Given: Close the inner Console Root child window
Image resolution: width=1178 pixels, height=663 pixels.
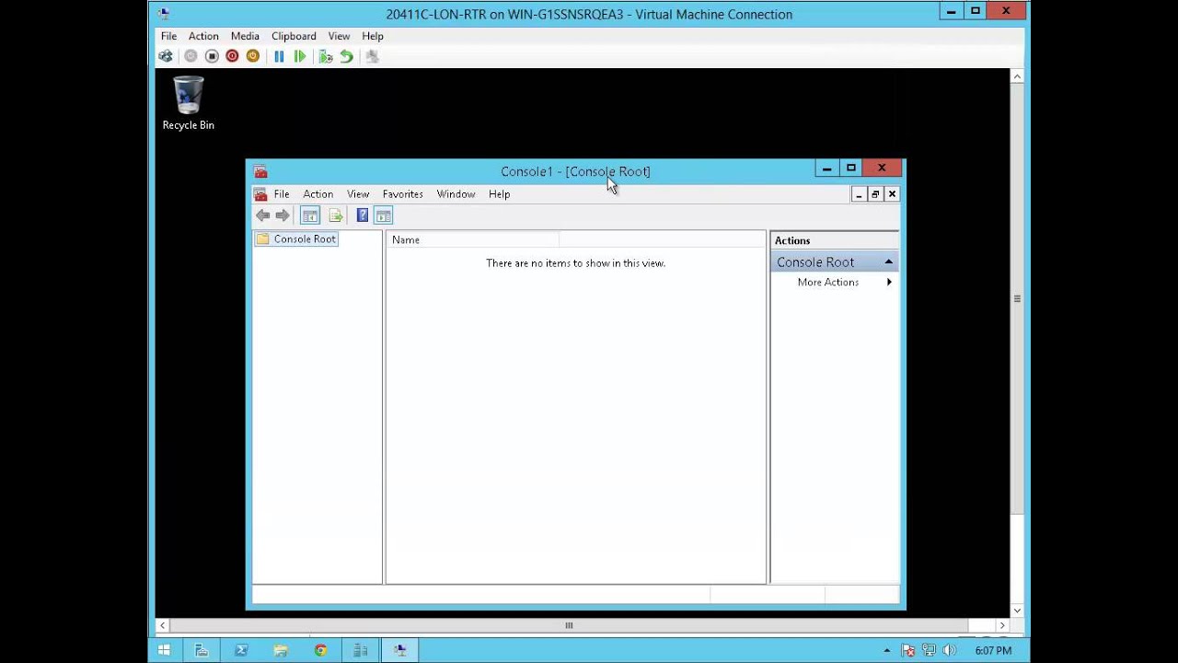Looking at the screenshot, I should [x=892, y=194].
